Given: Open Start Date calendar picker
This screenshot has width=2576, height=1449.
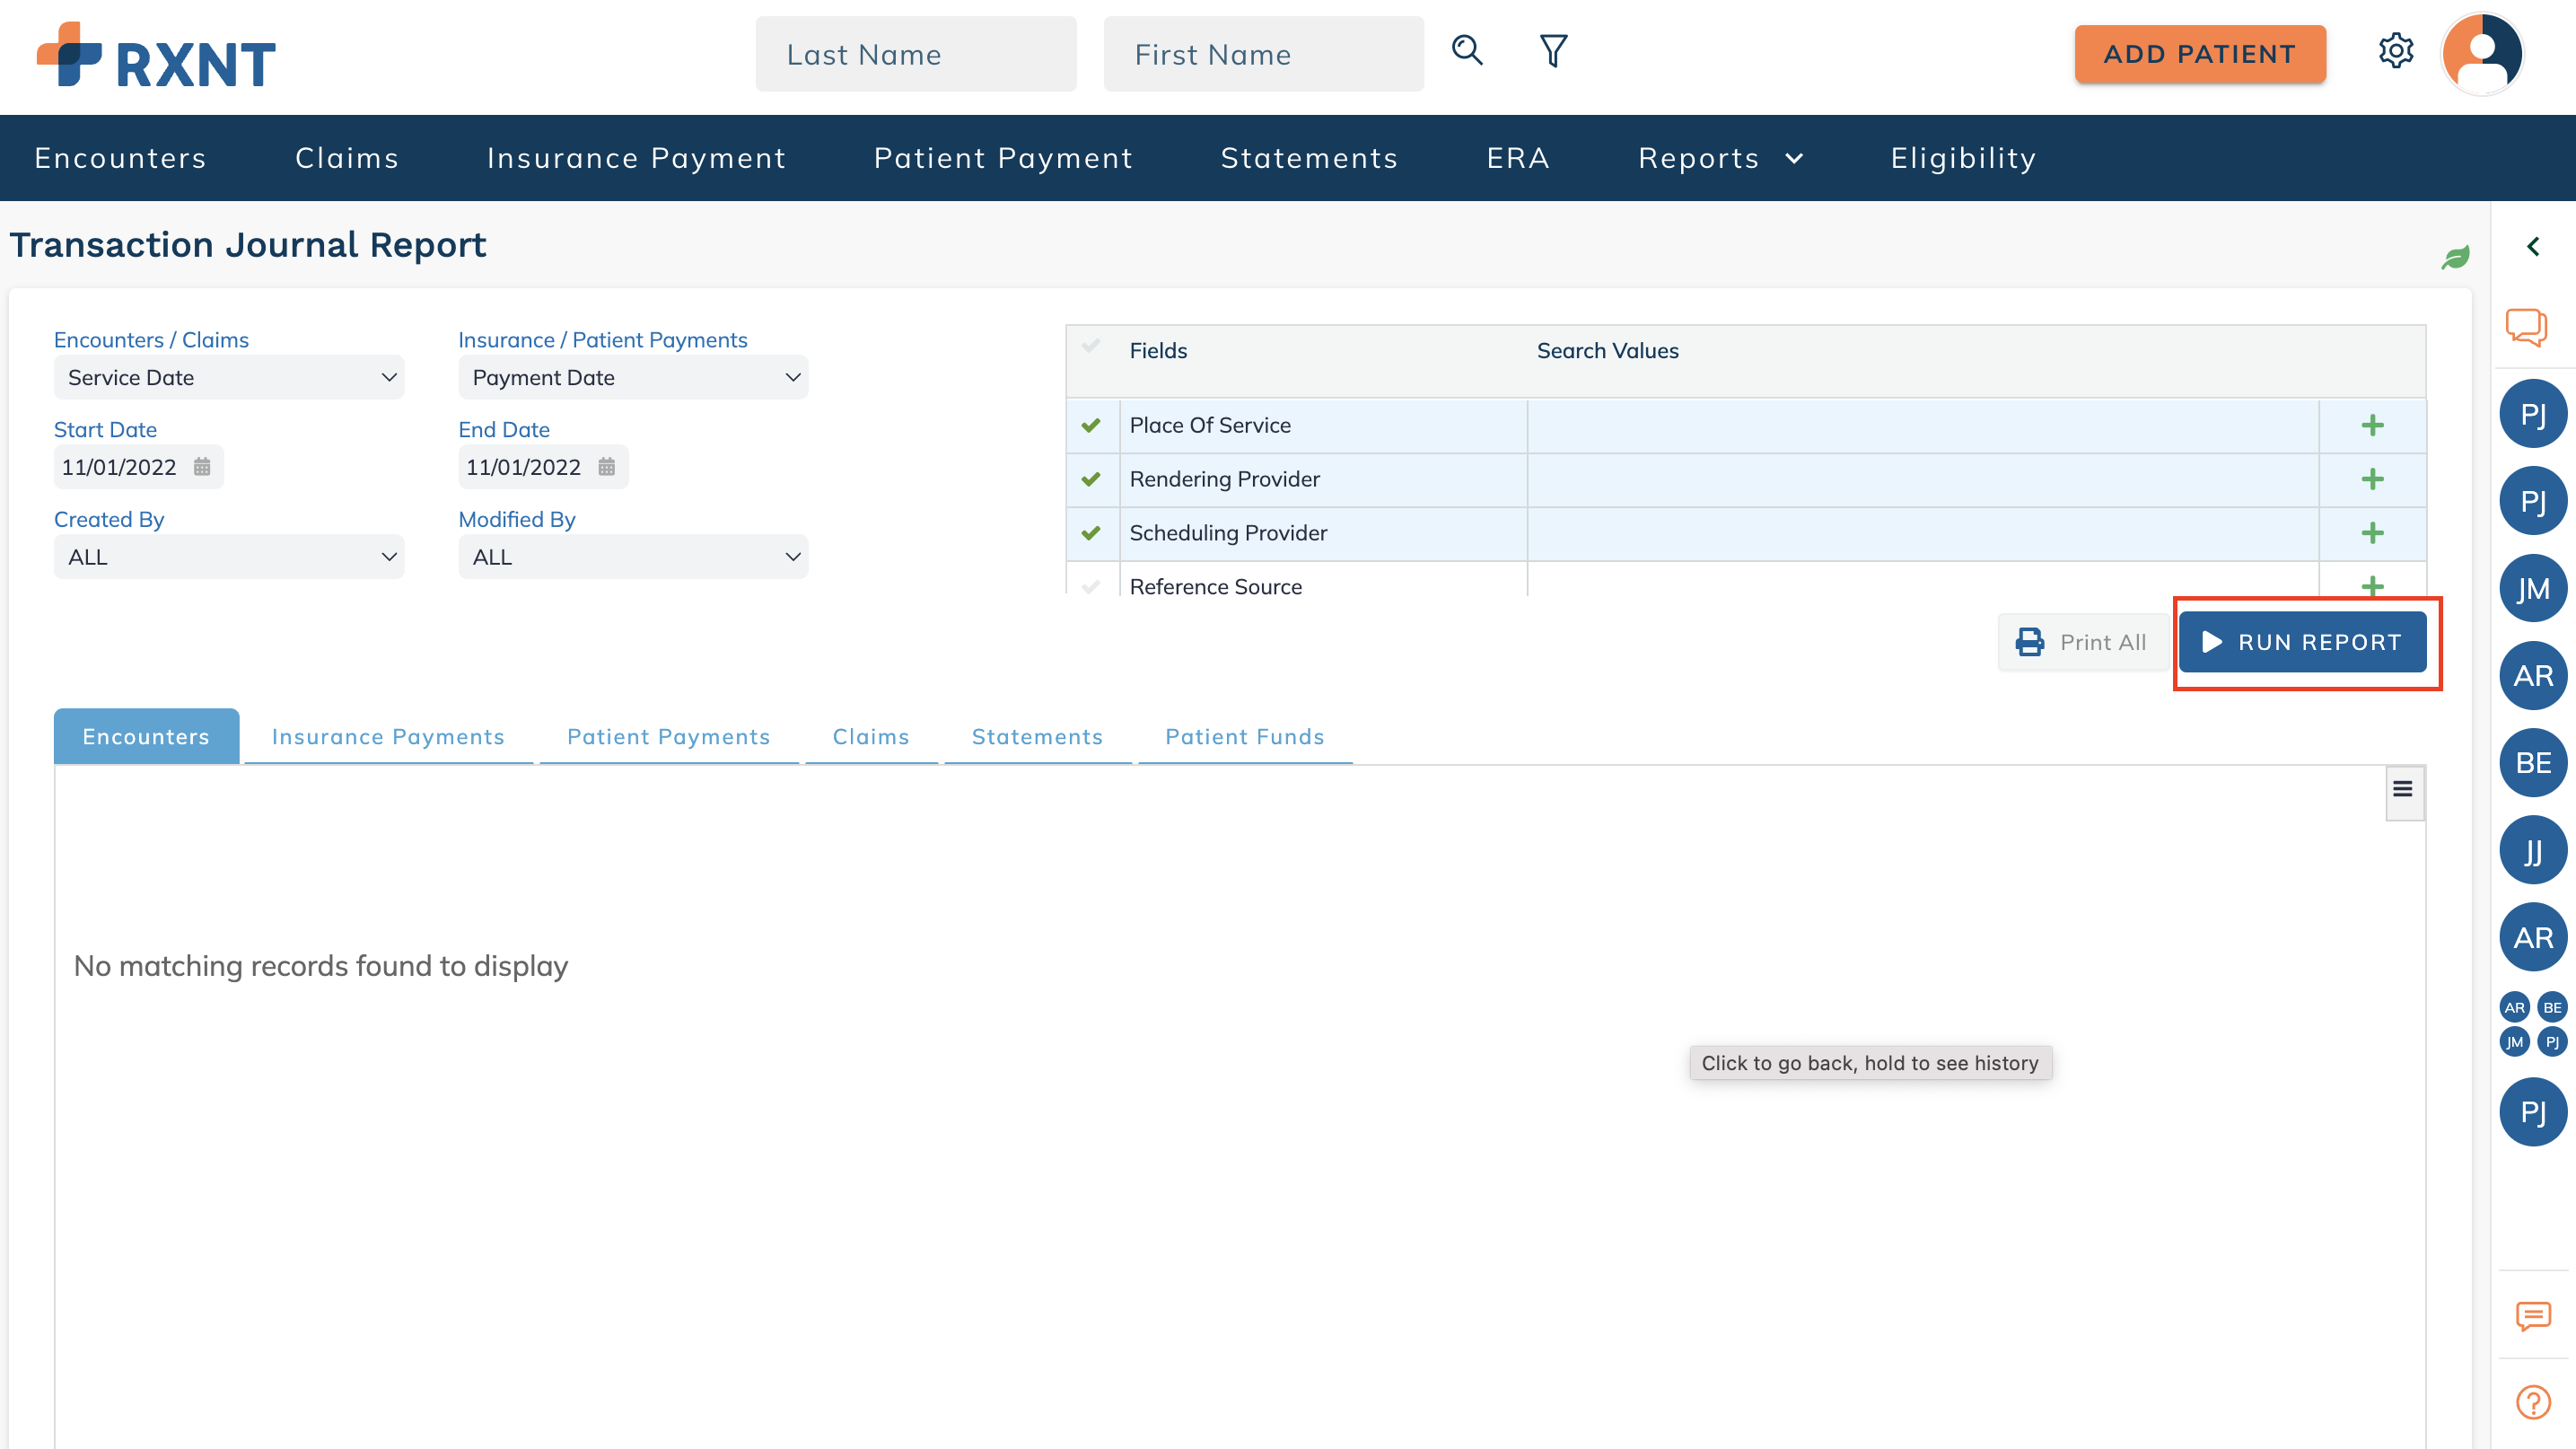Looking at the screenshot, I should pyautogui.click(x=202, y=467).
